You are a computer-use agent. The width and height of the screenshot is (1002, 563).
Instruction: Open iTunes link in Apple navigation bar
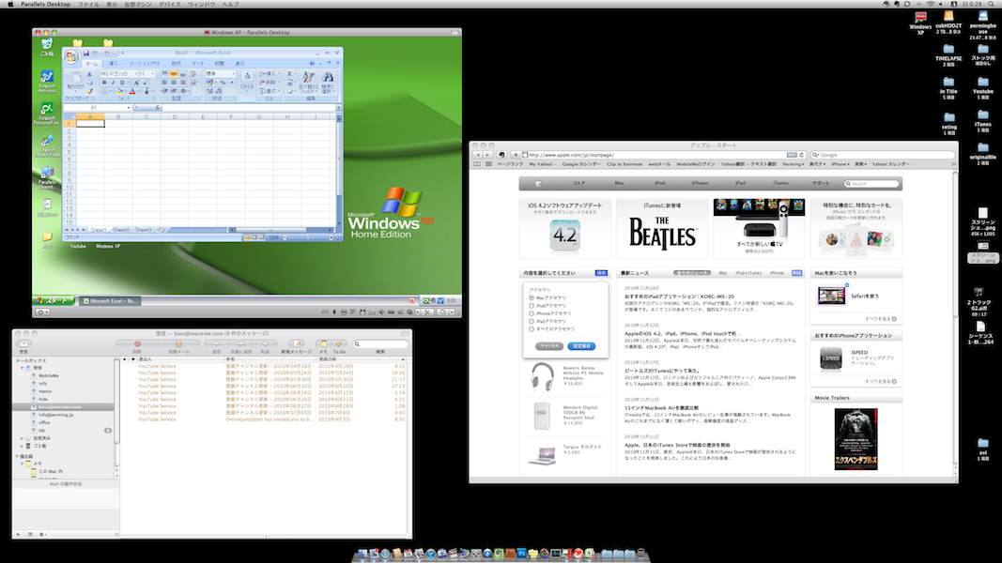(780, 183)
